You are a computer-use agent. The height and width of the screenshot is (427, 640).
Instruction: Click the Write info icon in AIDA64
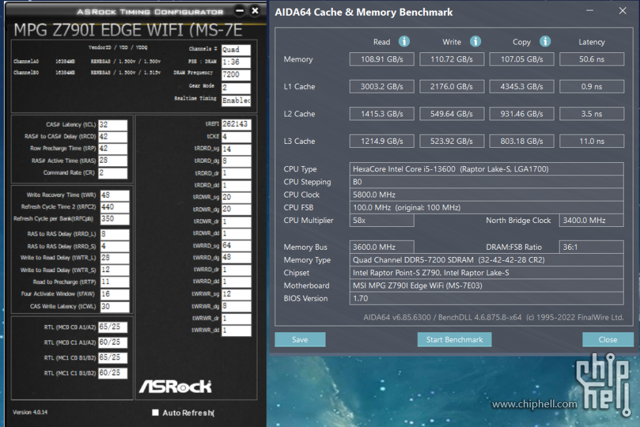pos(475,41)
